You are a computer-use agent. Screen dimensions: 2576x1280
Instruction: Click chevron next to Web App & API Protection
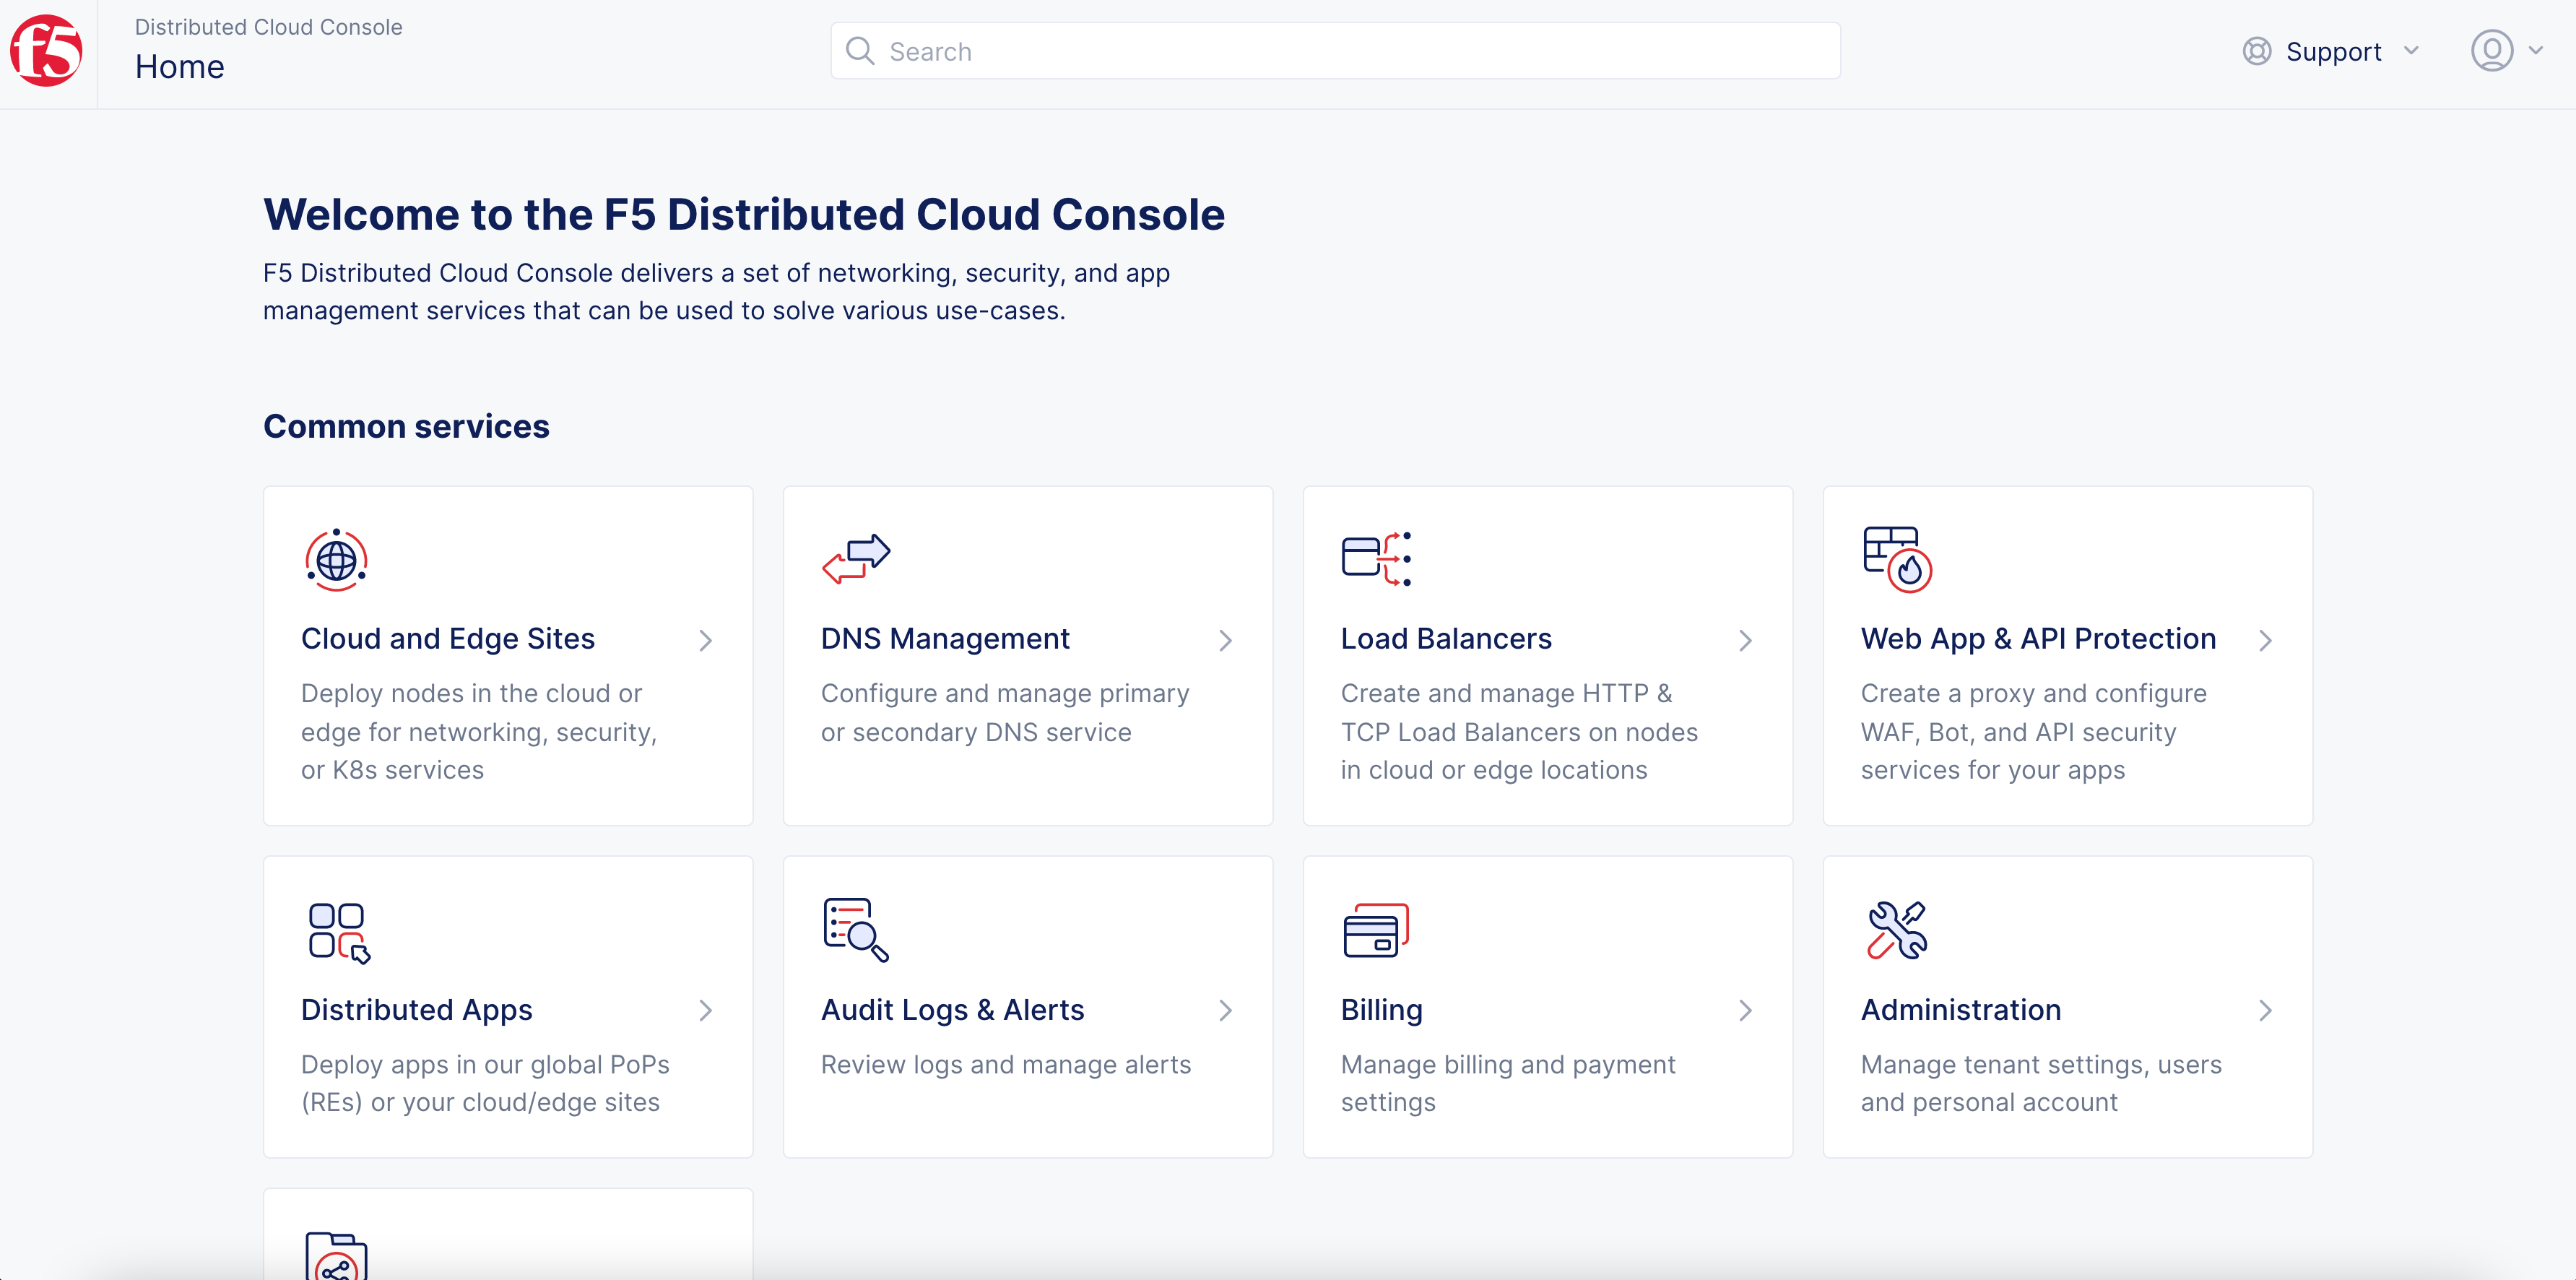pos(2266,640)
